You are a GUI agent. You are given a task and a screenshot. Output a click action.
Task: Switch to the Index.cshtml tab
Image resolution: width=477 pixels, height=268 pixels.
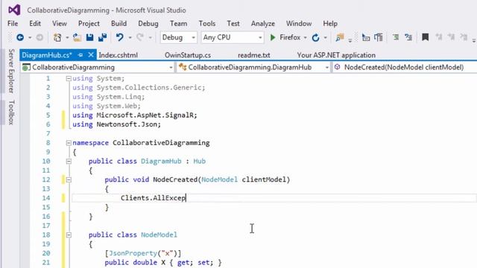click(x=118, y=55)
